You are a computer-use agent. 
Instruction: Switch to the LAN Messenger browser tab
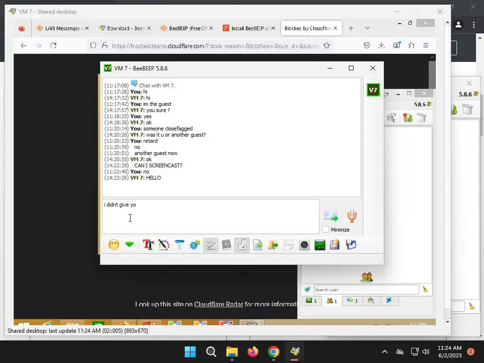63,28
